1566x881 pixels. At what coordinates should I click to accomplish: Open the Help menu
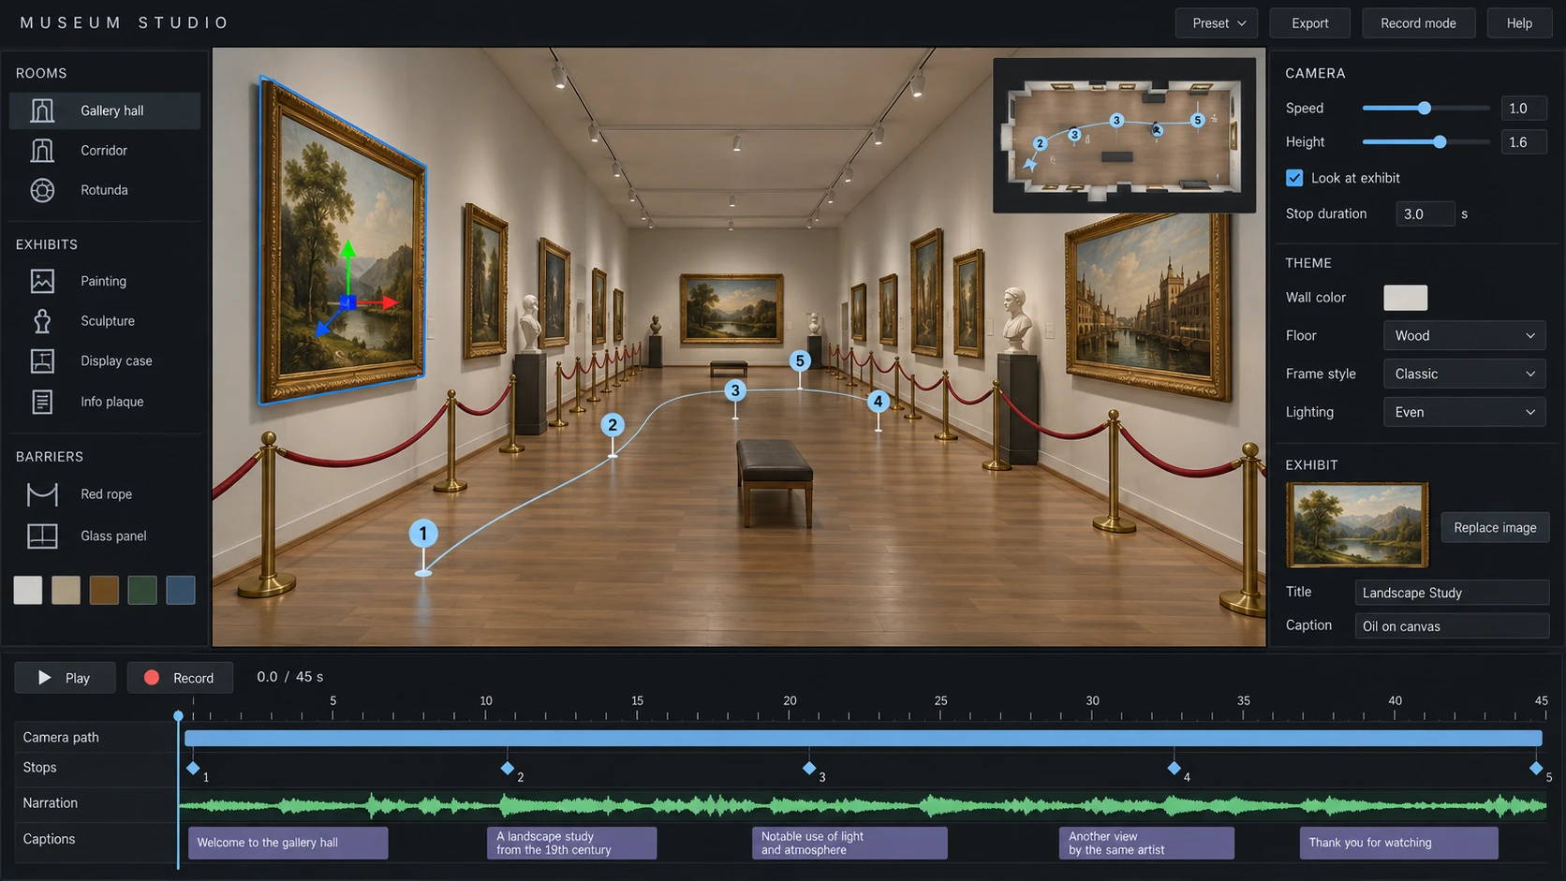point(1519,23)
